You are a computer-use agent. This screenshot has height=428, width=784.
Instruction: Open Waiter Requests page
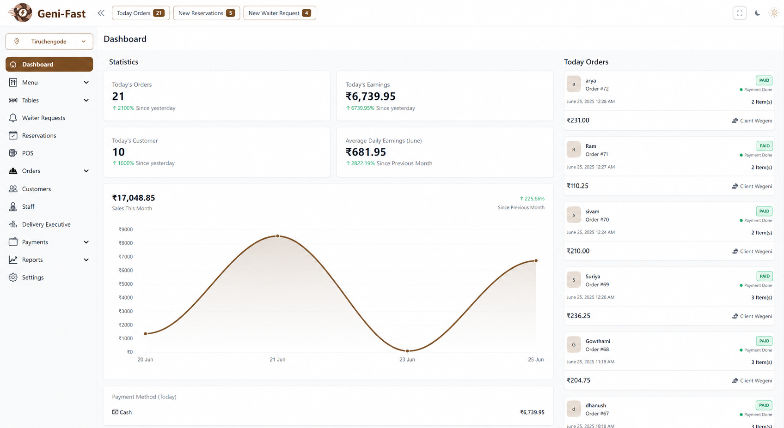pyautogui.click(x=43, y=118)
